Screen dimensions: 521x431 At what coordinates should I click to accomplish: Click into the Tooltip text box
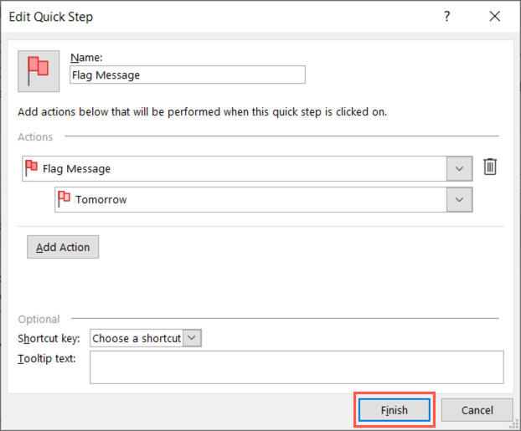click(297, 367)
